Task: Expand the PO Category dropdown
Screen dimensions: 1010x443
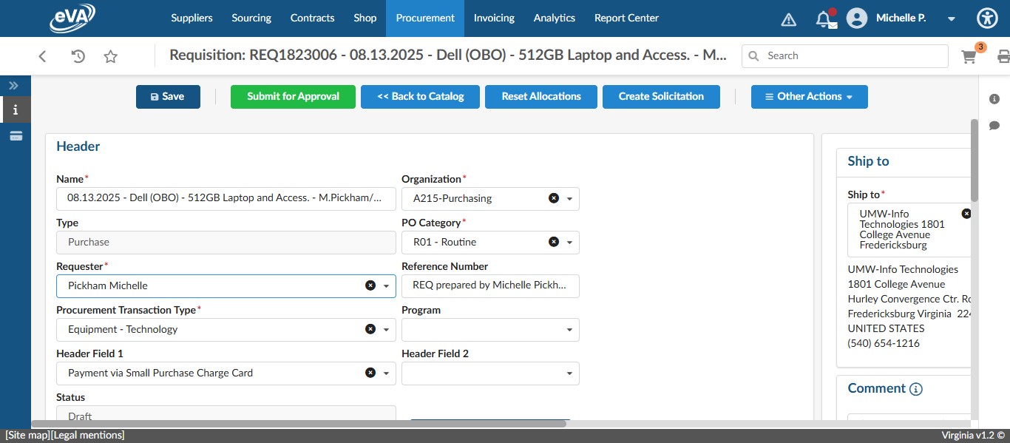Action: tap(569, 242)
